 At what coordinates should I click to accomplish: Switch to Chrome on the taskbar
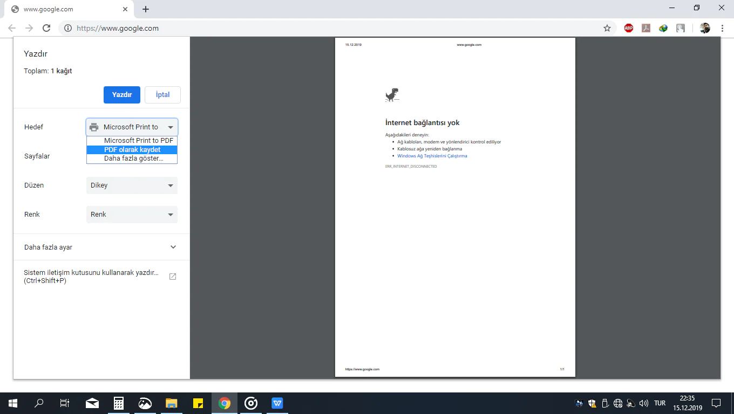pos(225,403)
